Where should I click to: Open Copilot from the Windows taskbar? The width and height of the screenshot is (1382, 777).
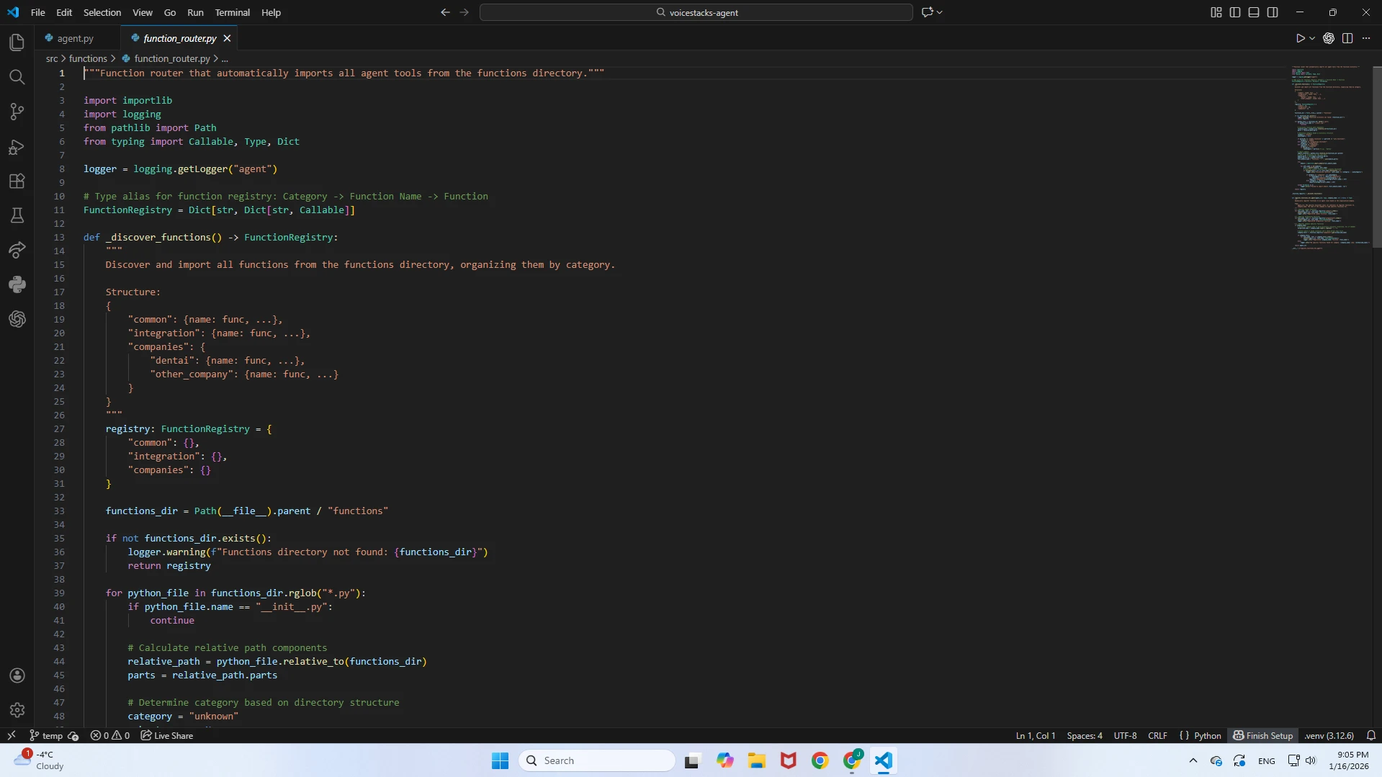pos(724,760)
